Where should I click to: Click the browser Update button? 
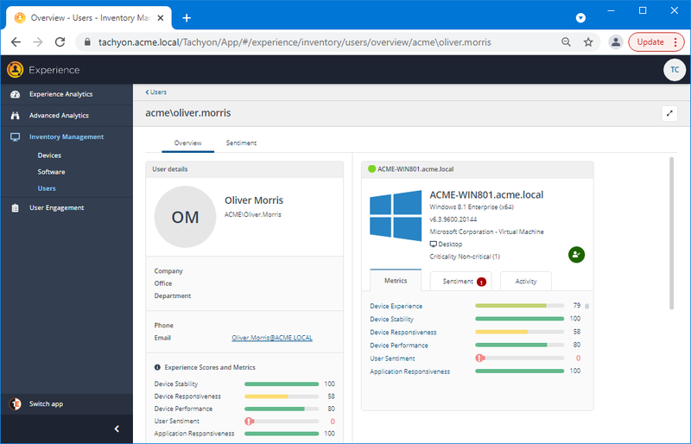click(656, 42)
